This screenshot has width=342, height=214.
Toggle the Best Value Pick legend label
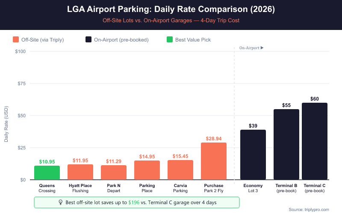click(194, 40)
